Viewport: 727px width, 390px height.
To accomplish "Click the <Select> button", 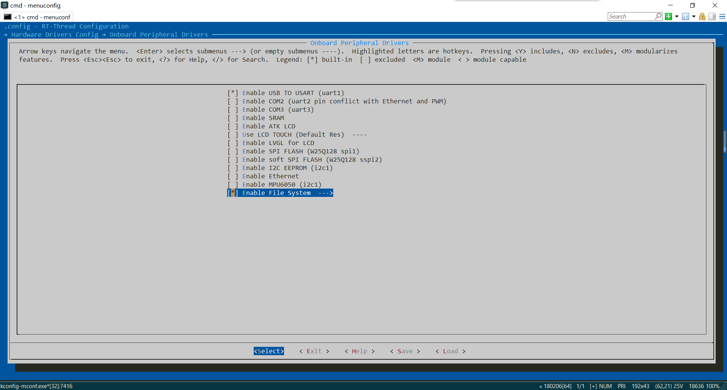I will point(269,351).
